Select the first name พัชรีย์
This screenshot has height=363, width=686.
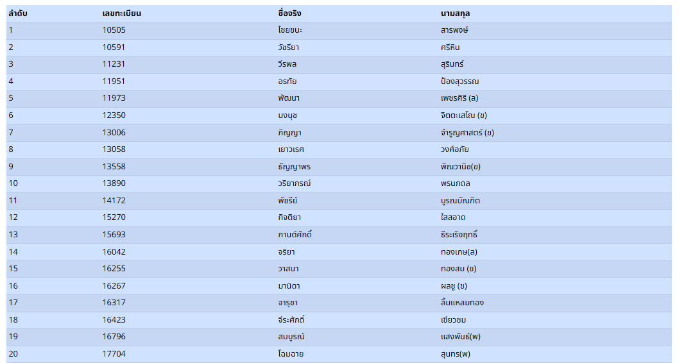(283, 201)
